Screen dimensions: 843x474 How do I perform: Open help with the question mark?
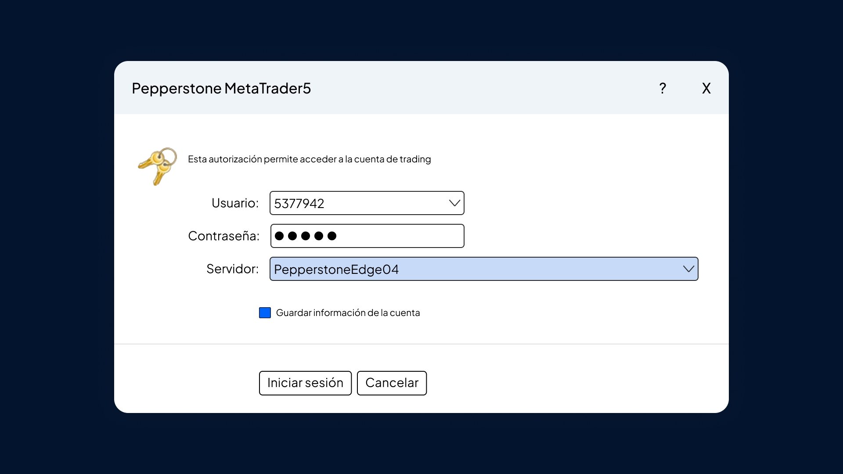[663, 88]
